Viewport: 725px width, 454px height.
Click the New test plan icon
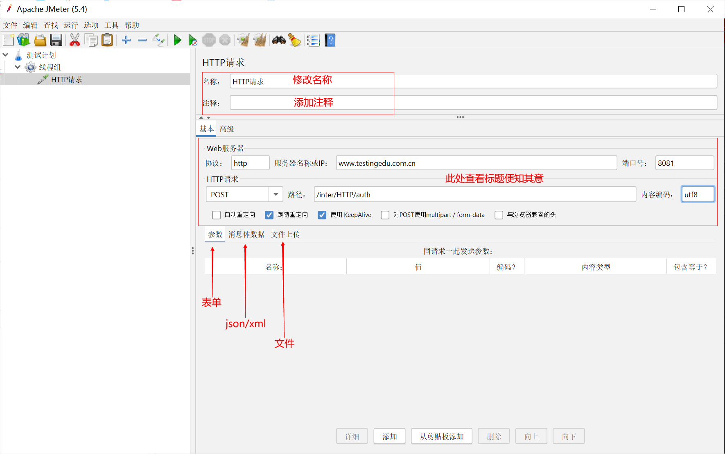pos(9,40)
